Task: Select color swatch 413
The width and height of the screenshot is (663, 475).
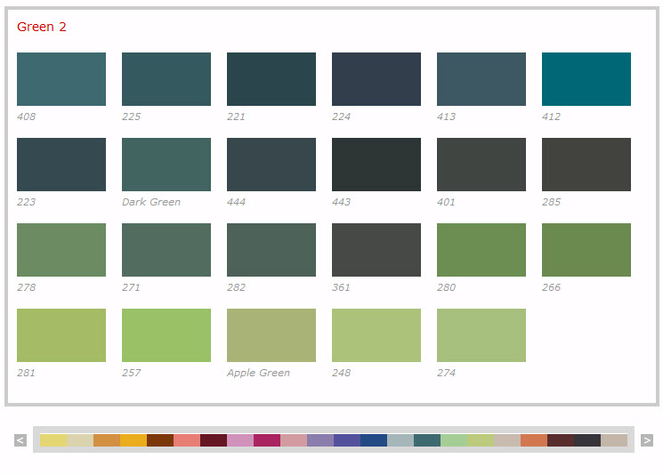Action: coord(481,79)
